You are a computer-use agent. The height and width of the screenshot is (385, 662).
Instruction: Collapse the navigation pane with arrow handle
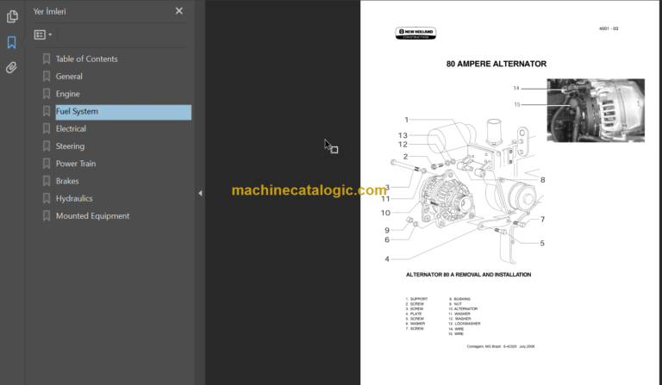200,193
